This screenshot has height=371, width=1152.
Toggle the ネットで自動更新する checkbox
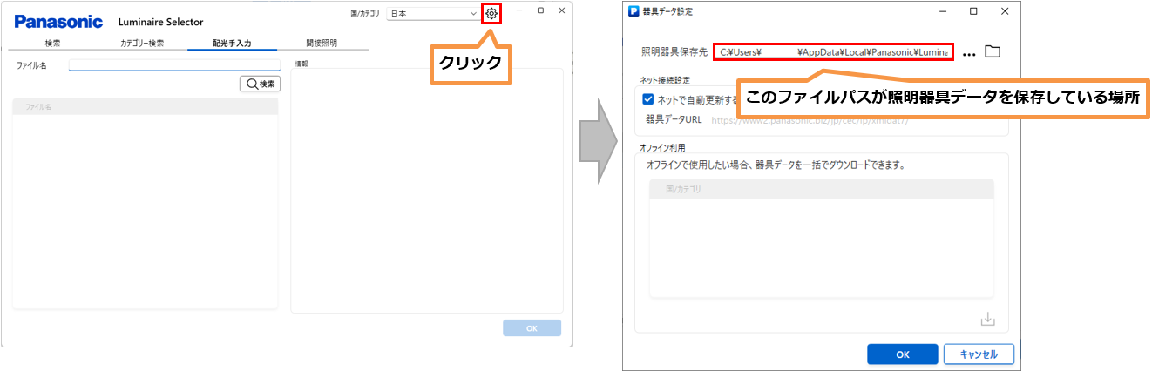(x=647, y=99)
